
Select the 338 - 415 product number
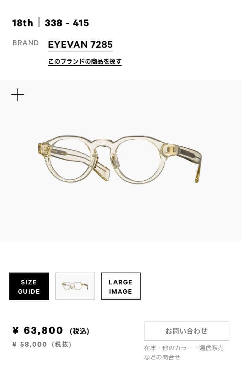pos(67,23)
